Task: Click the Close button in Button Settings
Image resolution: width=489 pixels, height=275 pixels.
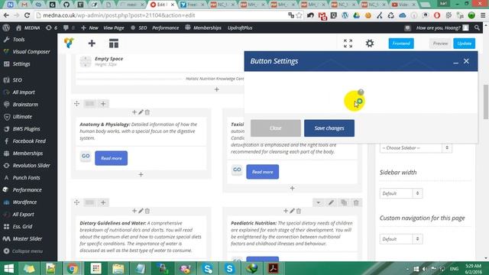Action: pyautogui.click(x=275, y=128)
